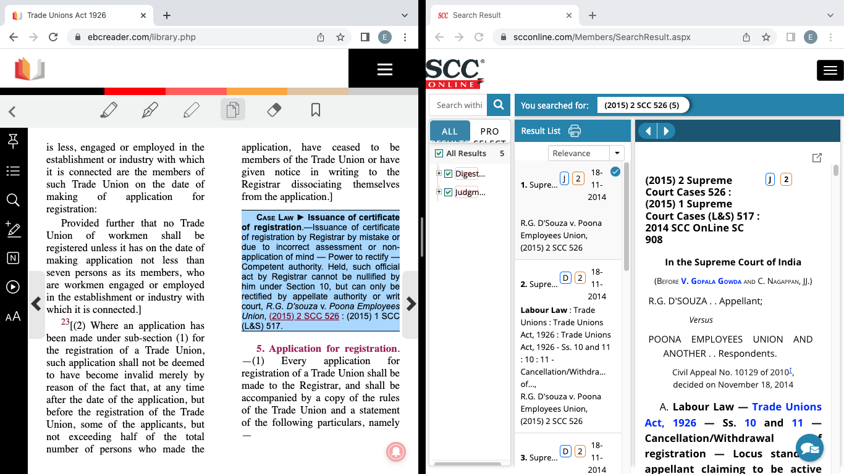Toggle the All Results checkbox
This screenshot has height=474, width=844.
tap(439, 153)
